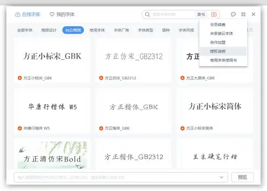This screenshot has width=267, height=191.
Task: Expand the 字体风格 filter
Action: [186, 30]
